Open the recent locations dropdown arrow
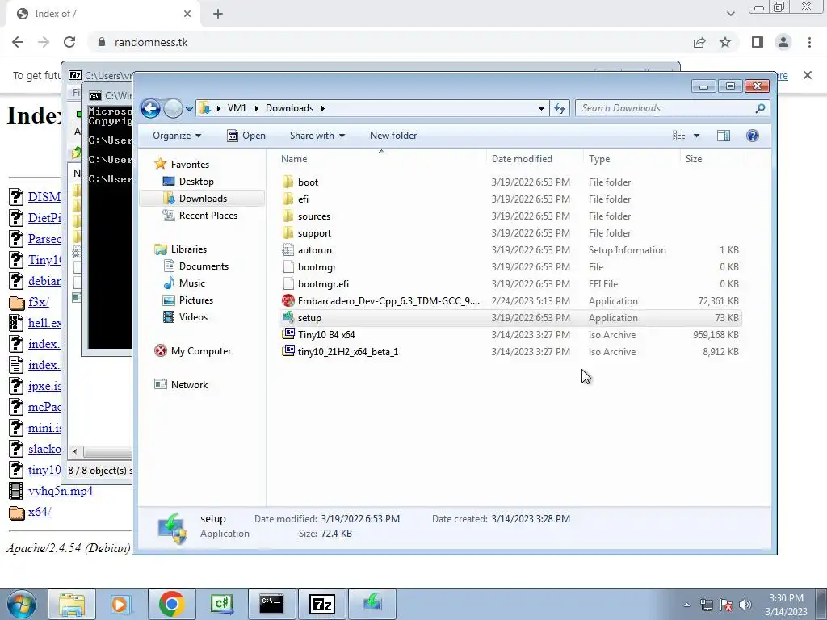The width and height of the screenshot is (827, 620). pyautogui.click(x=189, y=109)
